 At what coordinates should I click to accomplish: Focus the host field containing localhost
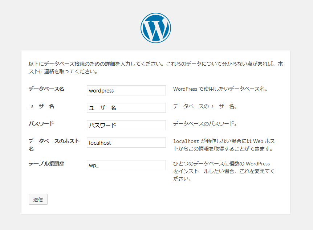coord(126,143)
